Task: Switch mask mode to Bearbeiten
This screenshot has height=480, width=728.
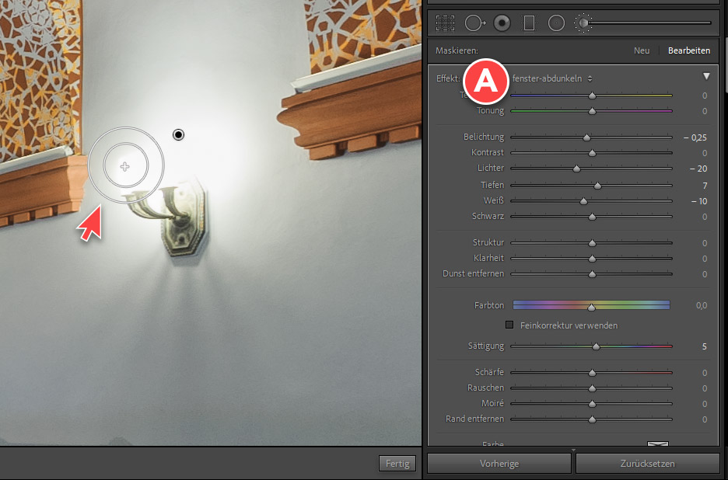Action: click(689, 50)
